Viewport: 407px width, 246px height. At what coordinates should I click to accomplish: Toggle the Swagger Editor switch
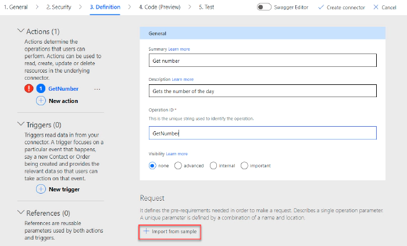coord(264,7)
